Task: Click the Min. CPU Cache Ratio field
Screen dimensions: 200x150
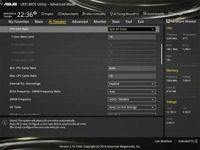Action: (x=132, y=68)
